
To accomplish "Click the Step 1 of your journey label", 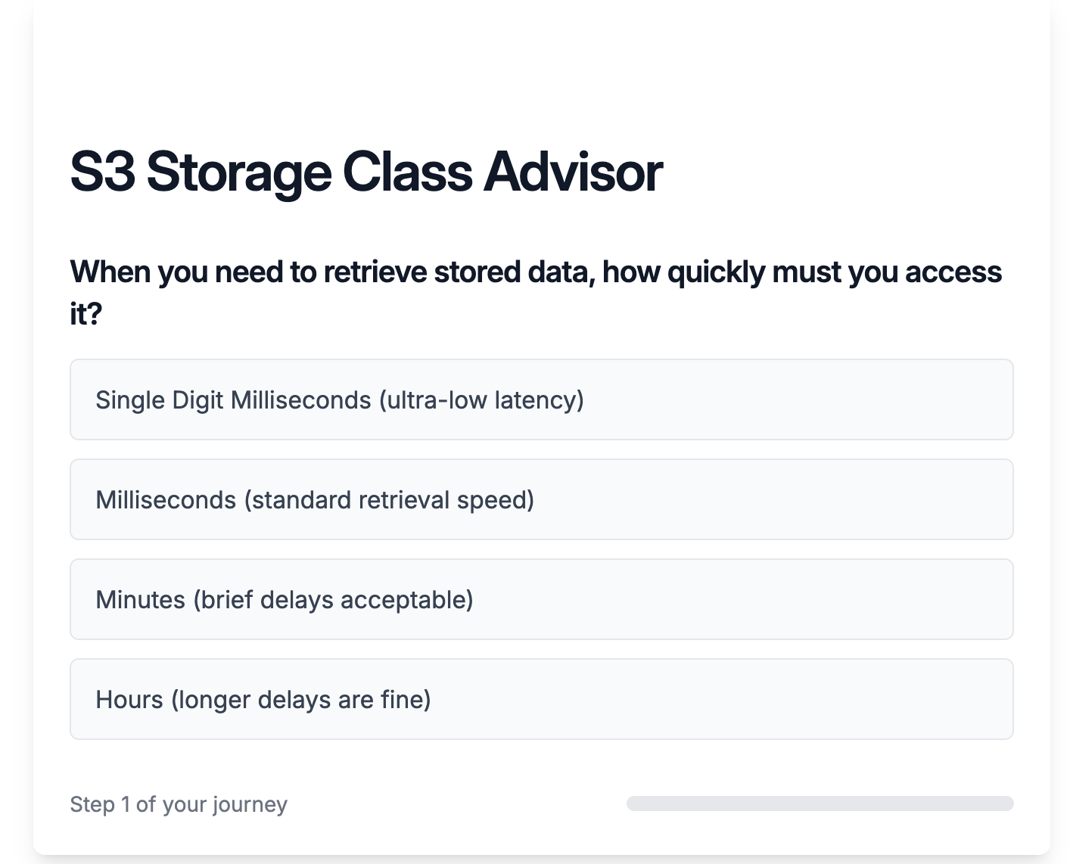I will [x=179, y=804].
